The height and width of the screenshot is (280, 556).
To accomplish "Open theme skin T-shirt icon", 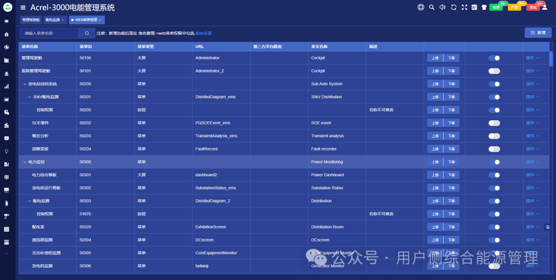I will (484, 7).
